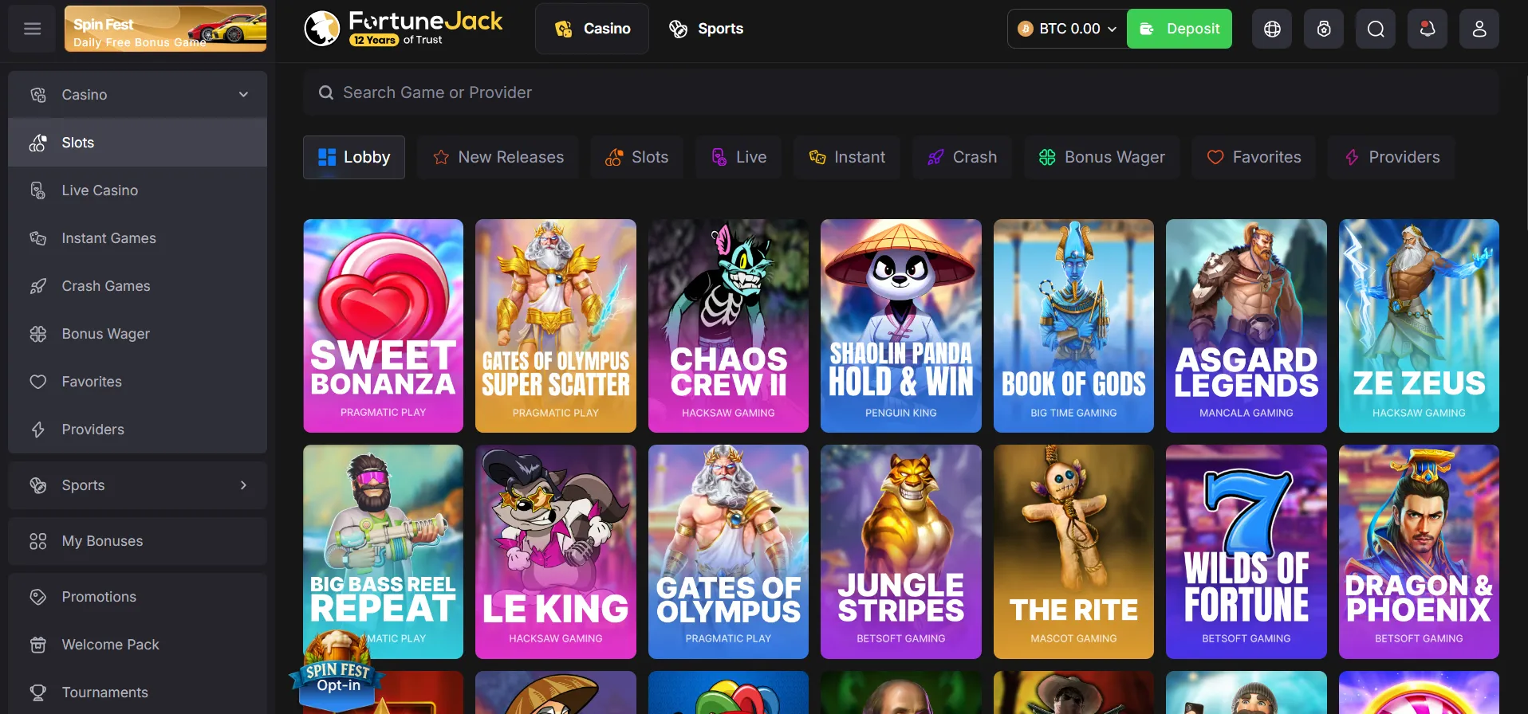The image size is (1528, 714).
Task: Open Promotions in sidebar
Action: click(x=137, y=597)
